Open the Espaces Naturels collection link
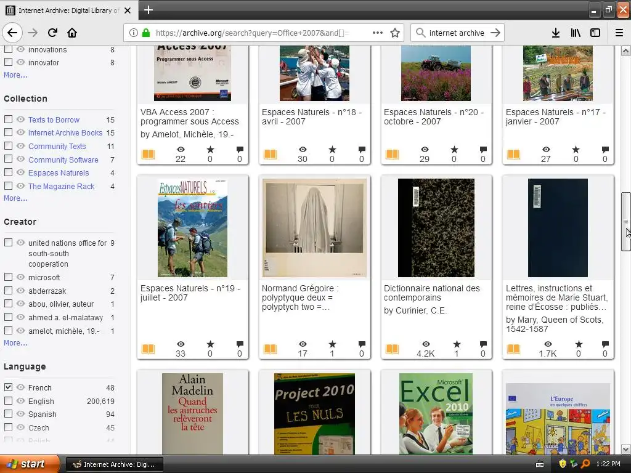Image resolution: width=631 pixels, height=473 pixels. pyautogui.click(x=59, y=173)
